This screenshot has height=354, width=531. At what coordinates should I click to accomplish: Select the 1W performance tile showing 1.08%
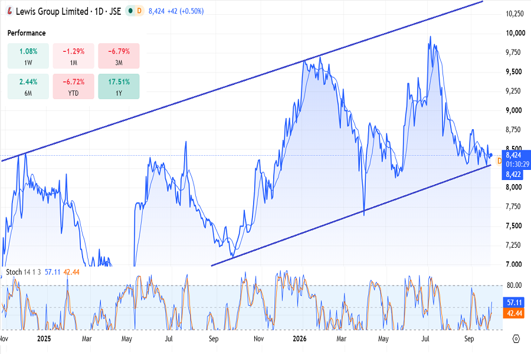pyautogui.click(x=28, y=56)
